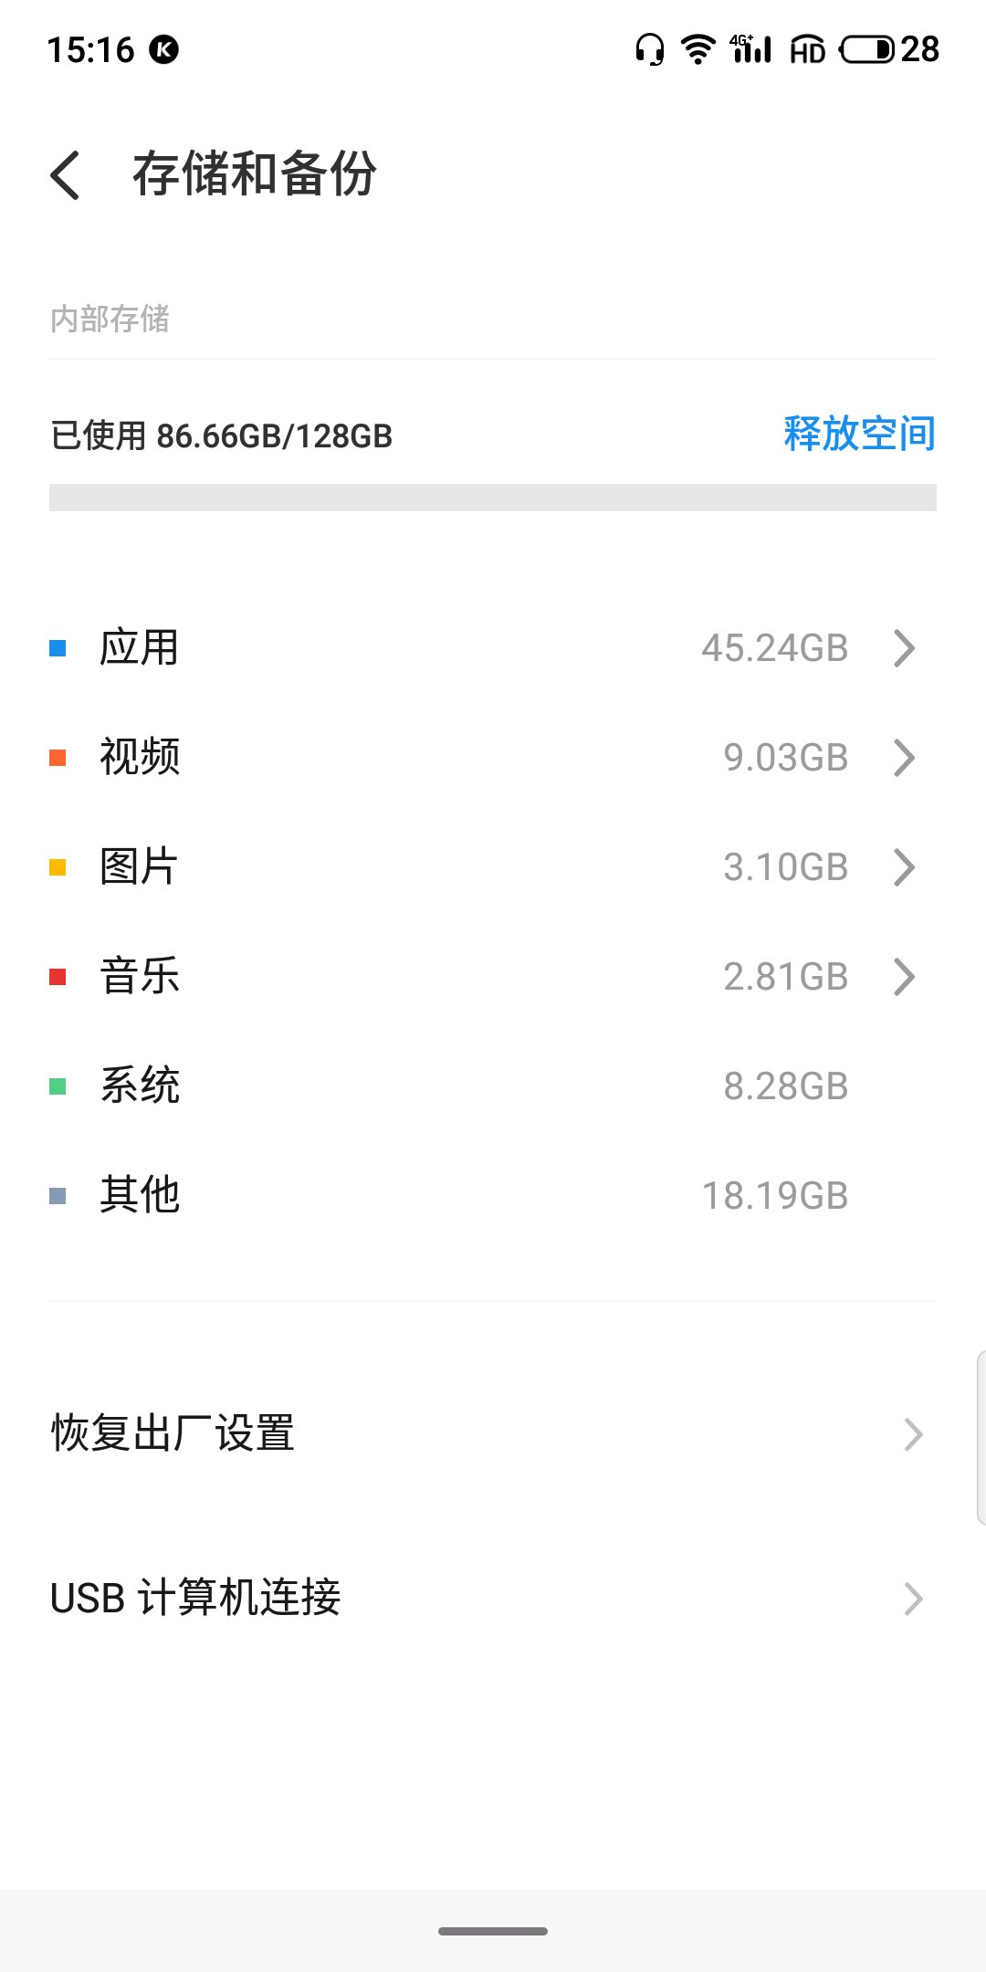Tap the 释放空间 link
This screenshot has height=1972, width=986.
pos(859,434)
